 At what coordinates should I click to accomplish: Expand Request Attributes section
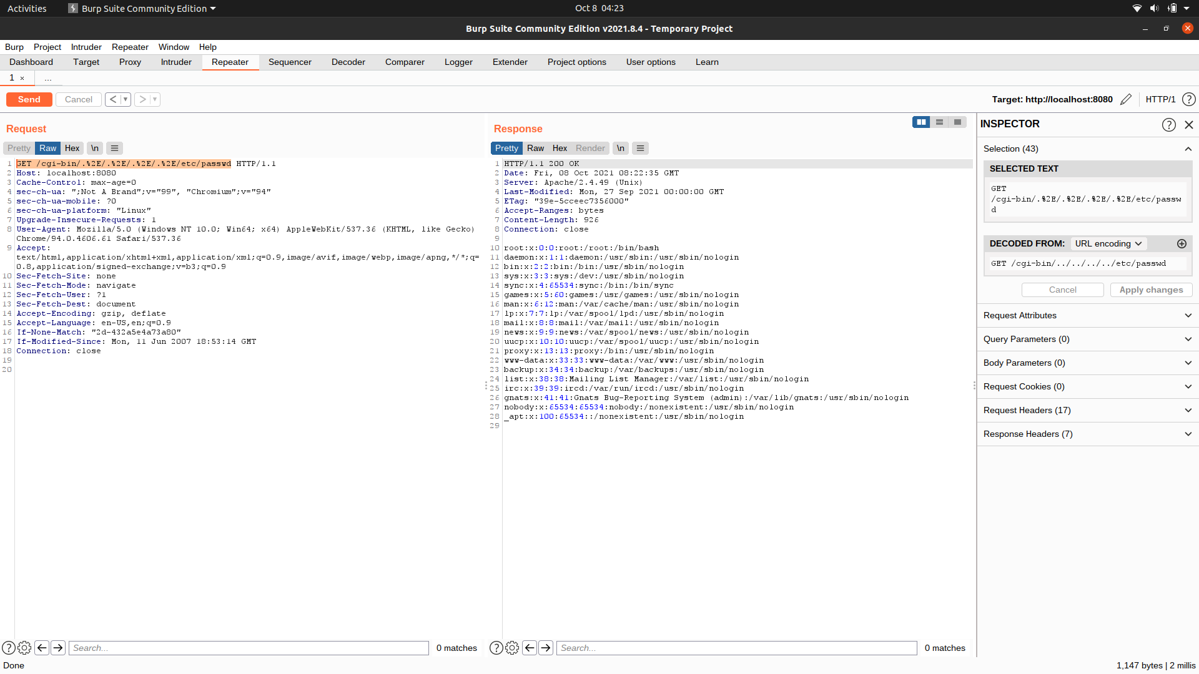tap(1088, 315)
